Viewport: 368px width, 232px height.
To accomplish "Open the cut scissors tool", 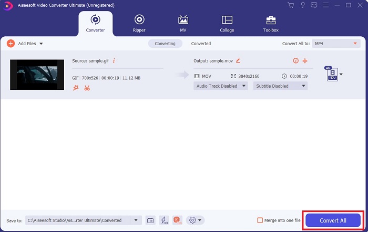I will [x=87, y=88].
